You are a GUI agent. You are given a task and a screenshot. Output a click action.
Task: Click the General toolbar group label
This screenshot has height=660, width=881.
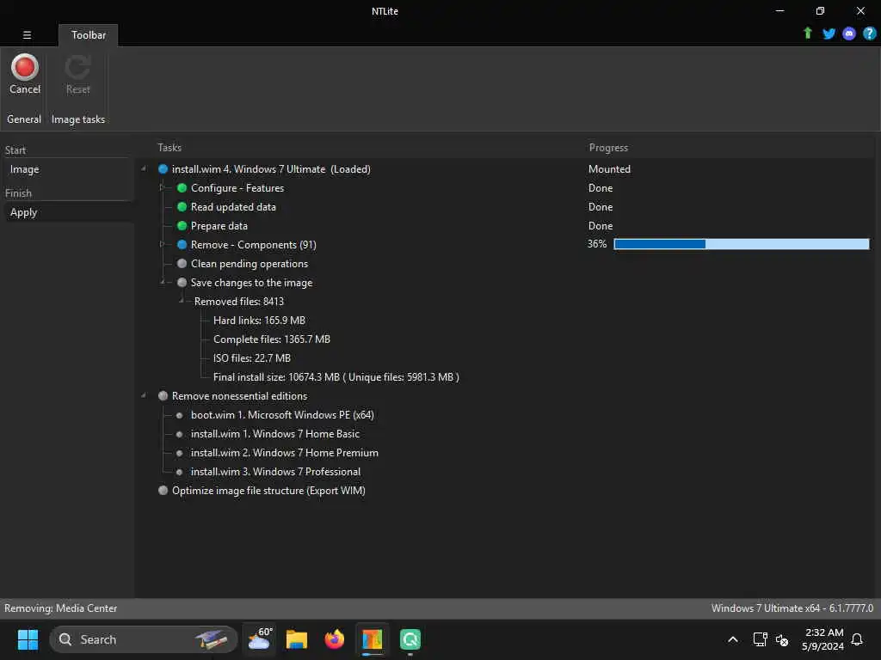(x=24, y=119)
